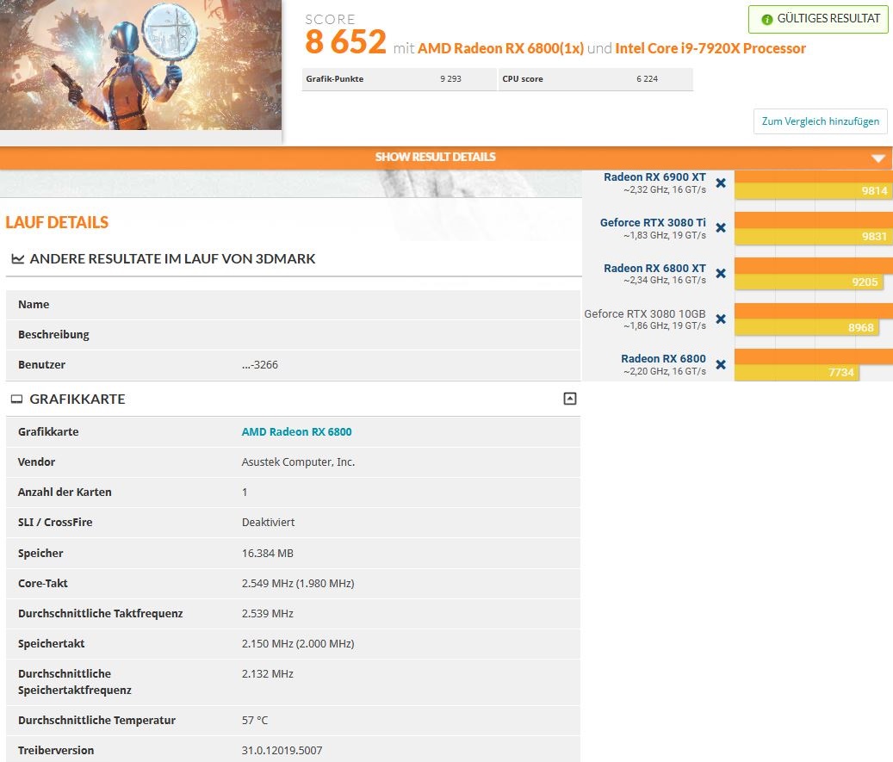Click the Vendor value Asustek Computer, Inc.

click(x=298, y=462)
